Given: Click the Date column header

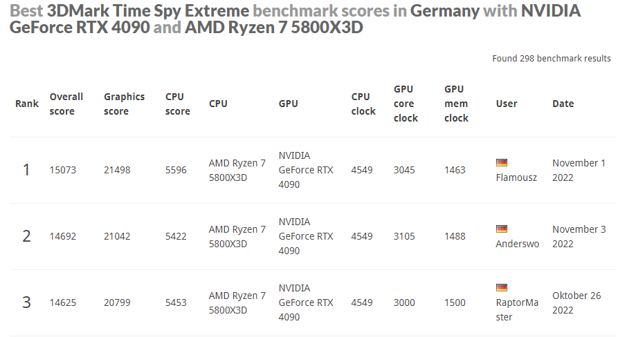Looking at the screenshot, I should tap(563, 104).
